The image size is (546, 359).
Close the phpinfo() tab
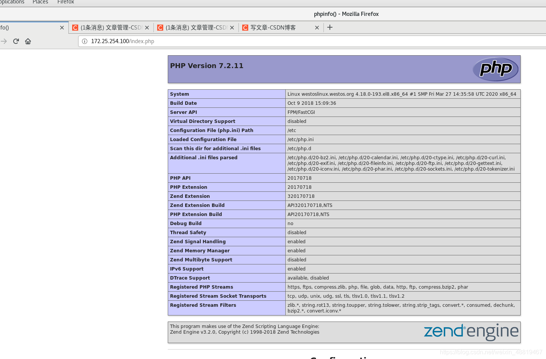coord(62,28)
